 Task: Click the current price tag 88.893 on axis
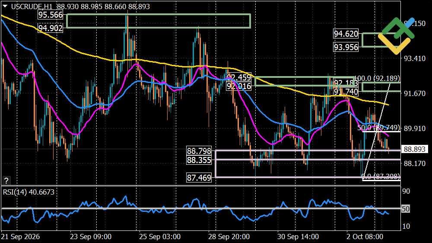pos(415,149)
